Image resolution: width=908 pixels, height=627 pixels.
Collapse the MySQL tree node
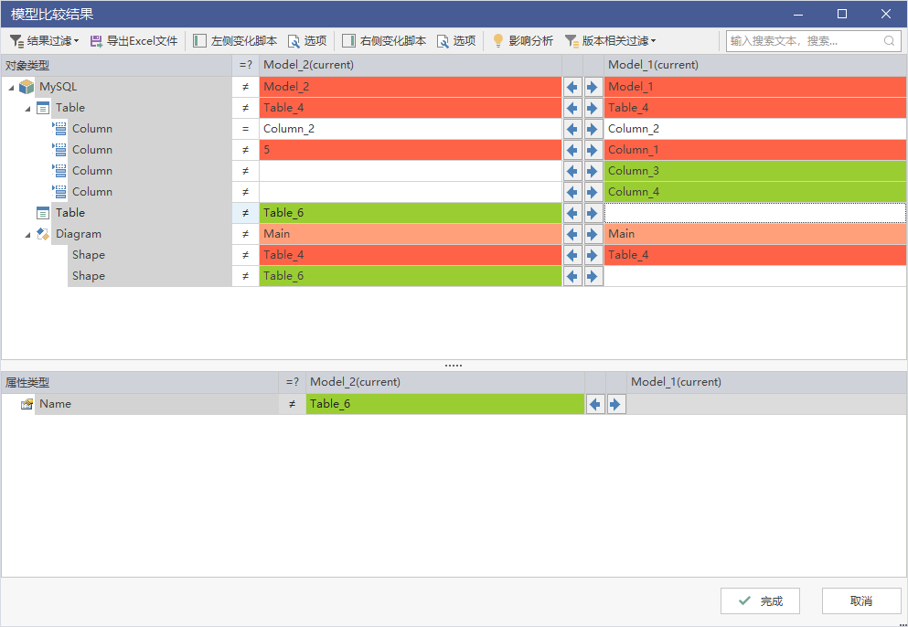click(11, 88)
